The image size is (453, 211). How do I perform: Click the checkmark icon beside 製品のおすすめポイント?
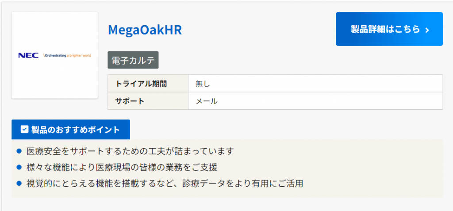[25, 130]
